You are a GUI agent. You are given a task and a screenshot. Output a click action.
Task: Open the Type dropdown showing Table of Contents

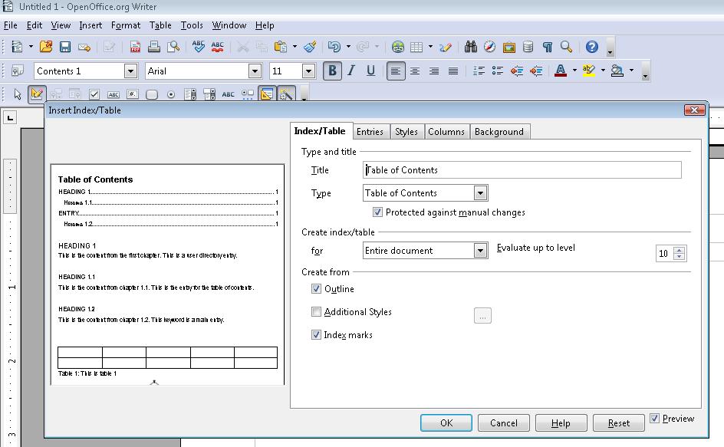point(482,192)
